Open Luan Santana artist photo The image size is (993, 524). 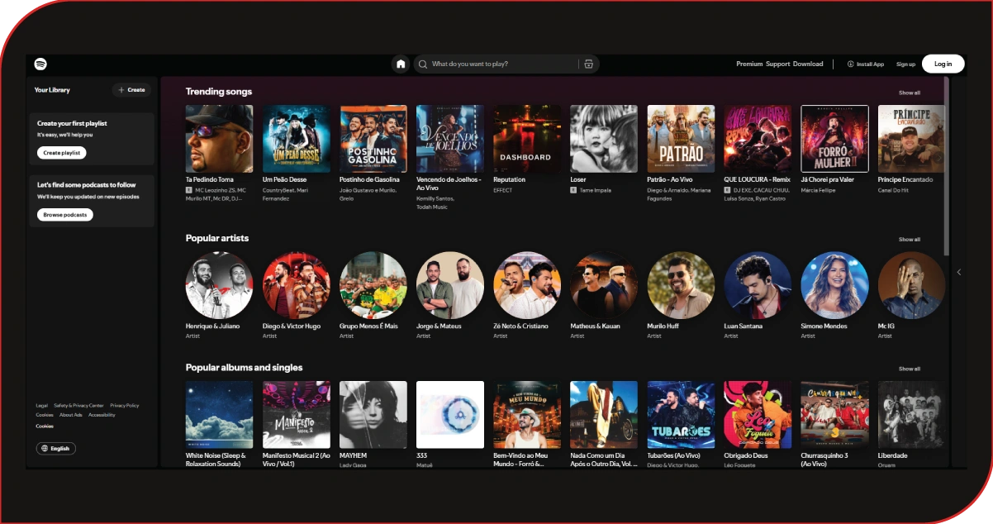pyautogui.click(x=758, y=285)
